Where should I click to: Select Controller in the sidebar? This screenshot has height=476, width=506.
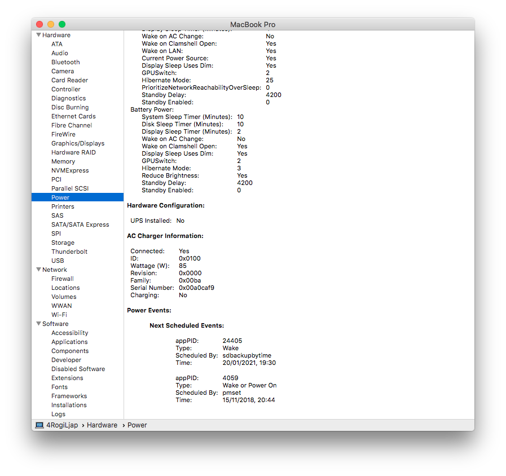(66, 90)
